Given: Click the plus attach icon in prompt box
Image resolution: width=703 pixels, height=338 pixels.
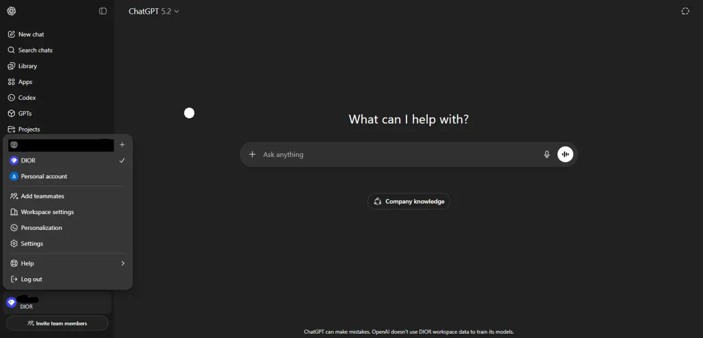Looking at the screenshot, I should click(252, 155).
